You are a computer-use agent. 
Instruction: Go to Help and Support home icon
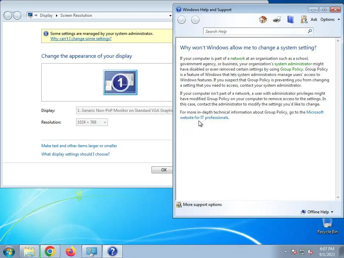(263, 19)
